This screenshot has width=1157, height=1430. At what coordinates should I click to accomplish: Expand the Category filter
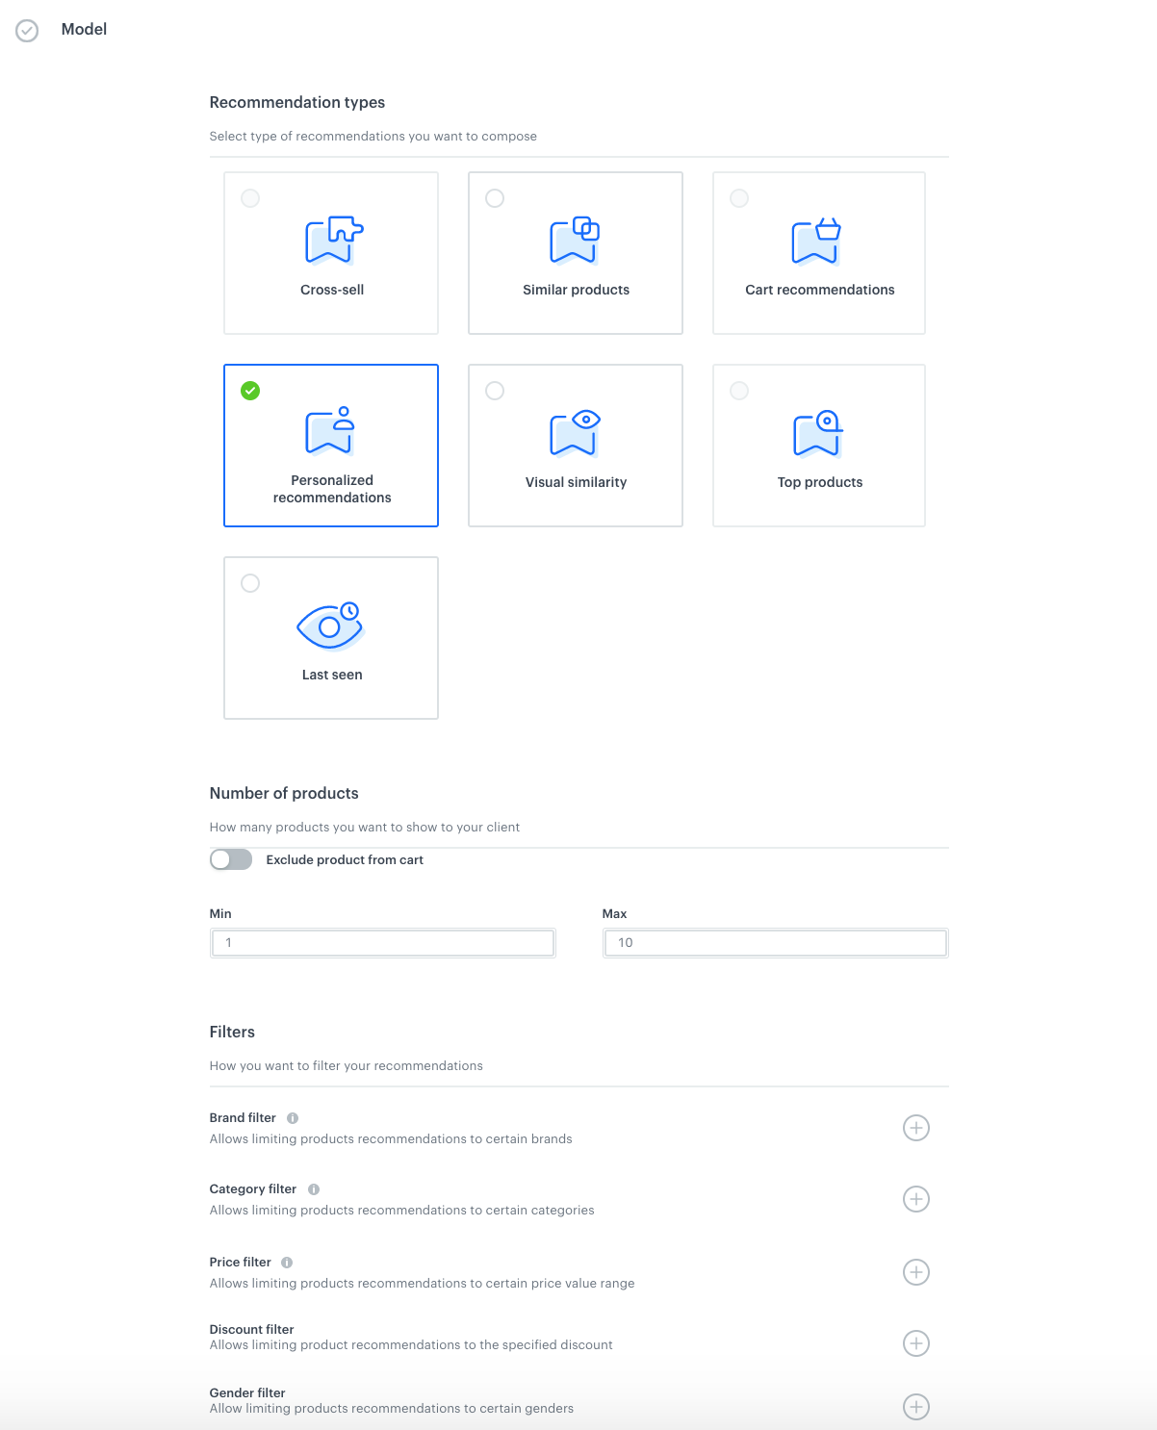[916, 1199]
